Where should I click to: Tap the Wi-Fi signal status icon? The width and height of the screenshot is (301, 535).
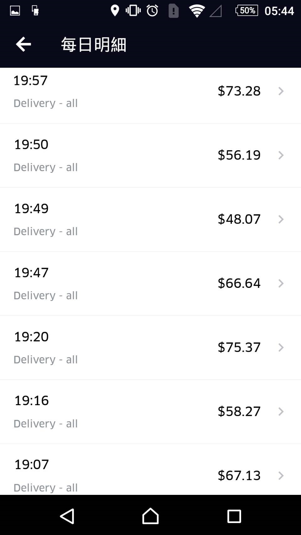point(197,11)
